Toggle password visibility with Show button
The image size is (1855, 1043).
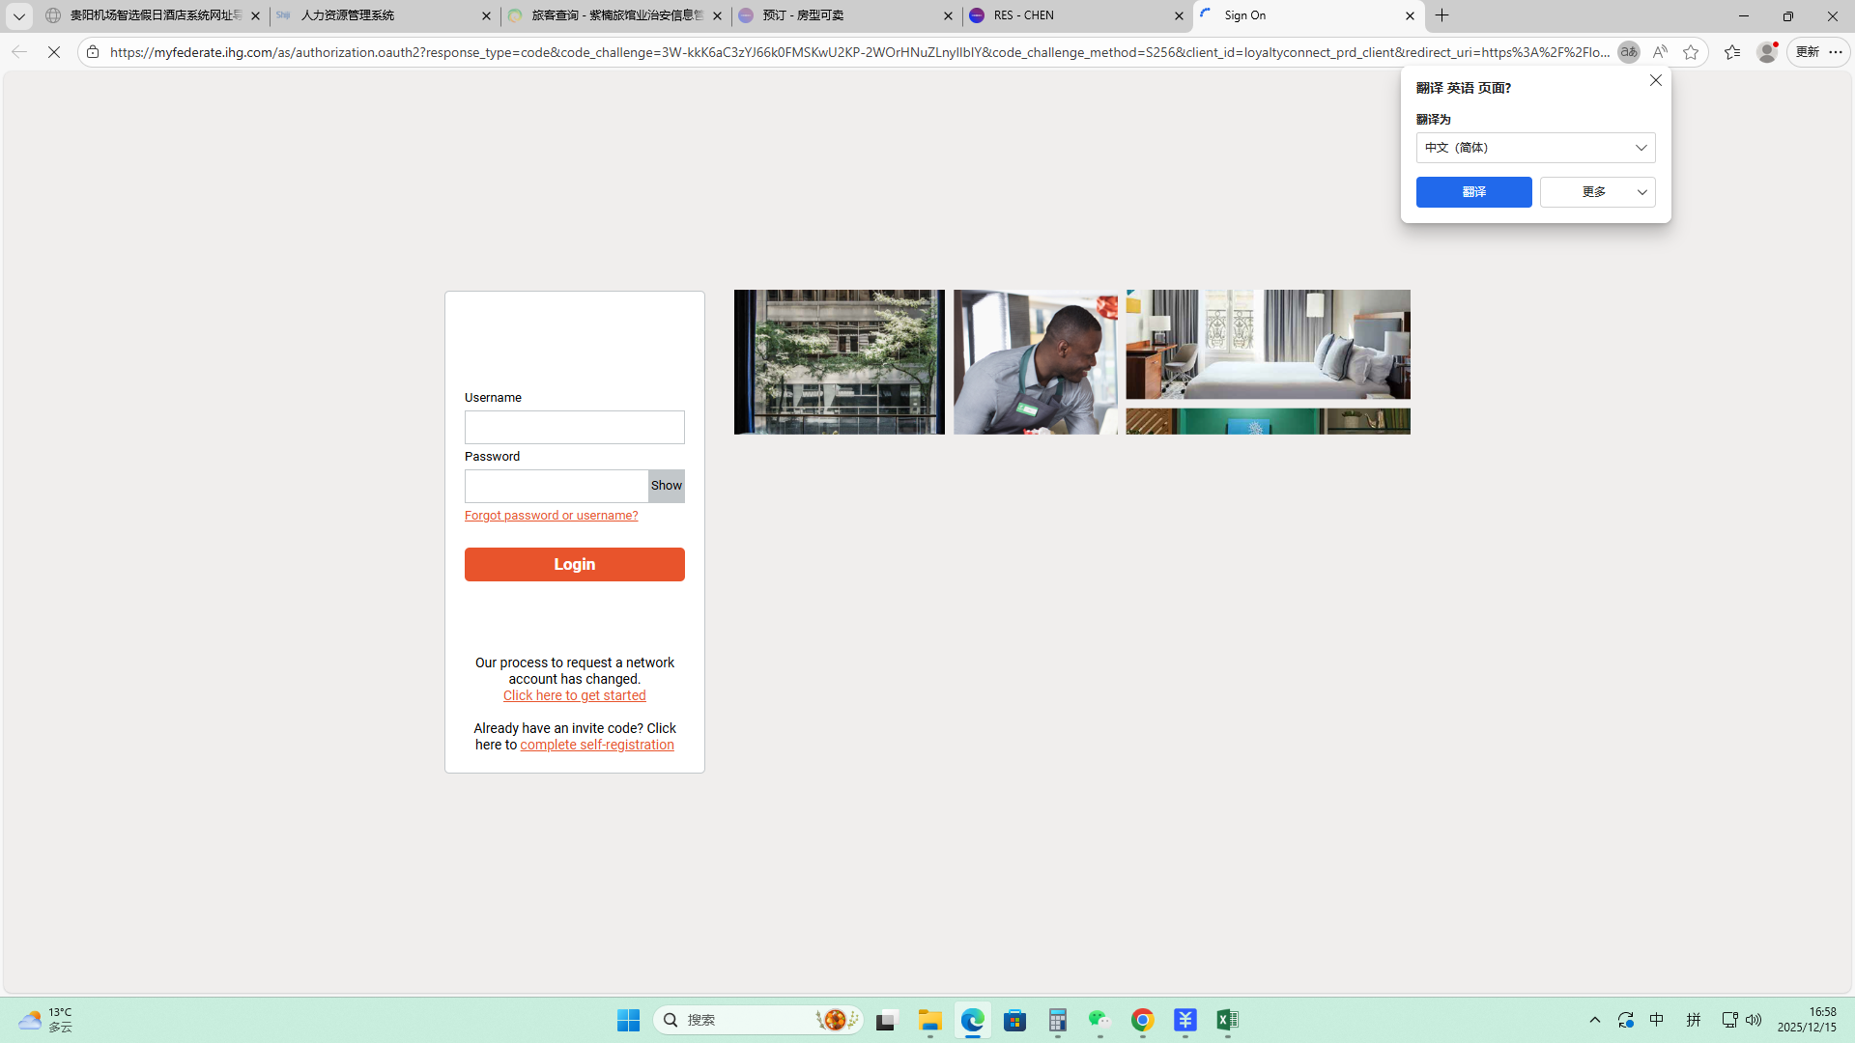click(x=666, y=486)
